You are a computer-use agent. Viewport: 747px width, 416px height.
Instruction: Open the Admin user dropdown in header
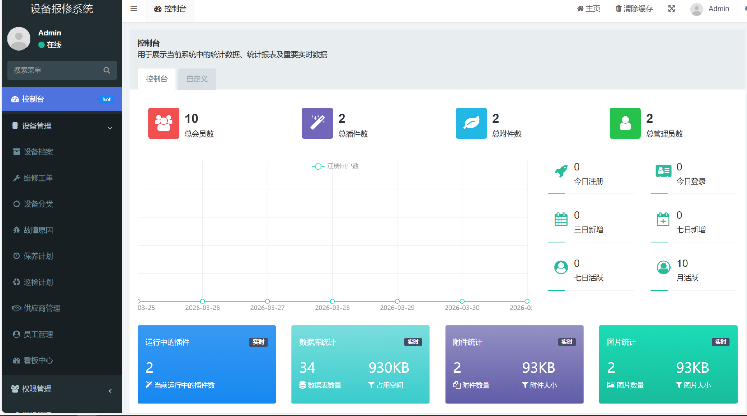710,9
